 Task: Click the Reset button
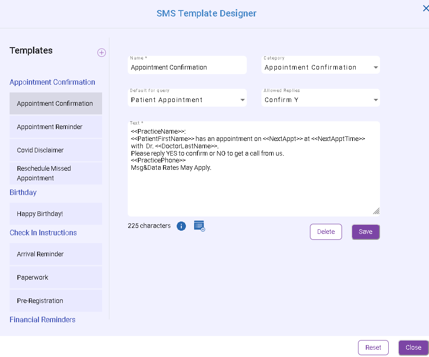[373, 347]
